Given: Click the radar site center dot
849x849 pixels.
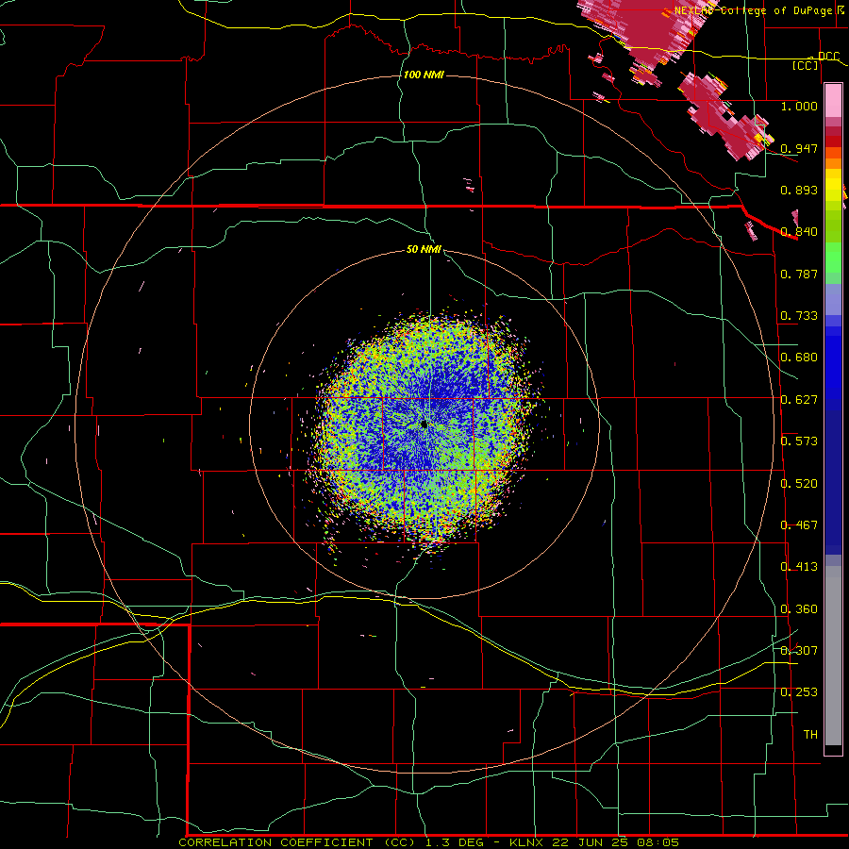Looking at the screenshot, I should (x=424, y=424).
